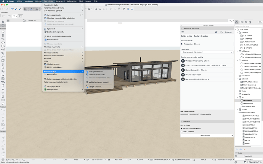Open the Project Map icon in Navigator
The height and width of the screenshot is (164, 263).
pos(237,22)
